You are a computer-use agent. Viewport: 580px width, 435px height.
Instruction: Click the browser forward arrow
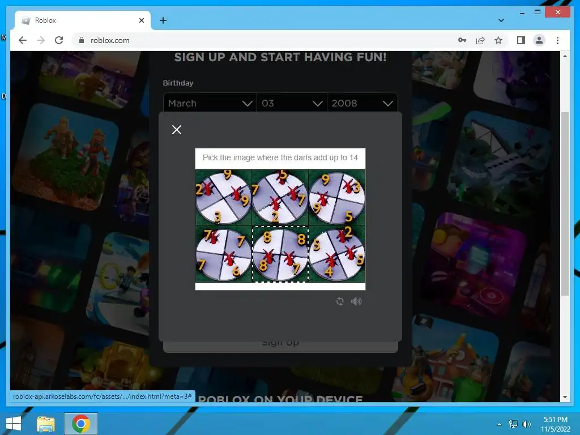(41, 40)
